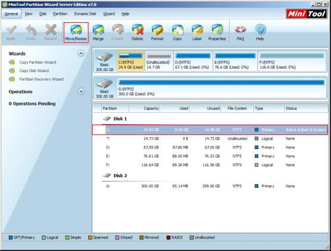The height and width of the screenshot is (251, 331).
Task: Open partition Properties from toolbar
Action: tap(217, 33)
